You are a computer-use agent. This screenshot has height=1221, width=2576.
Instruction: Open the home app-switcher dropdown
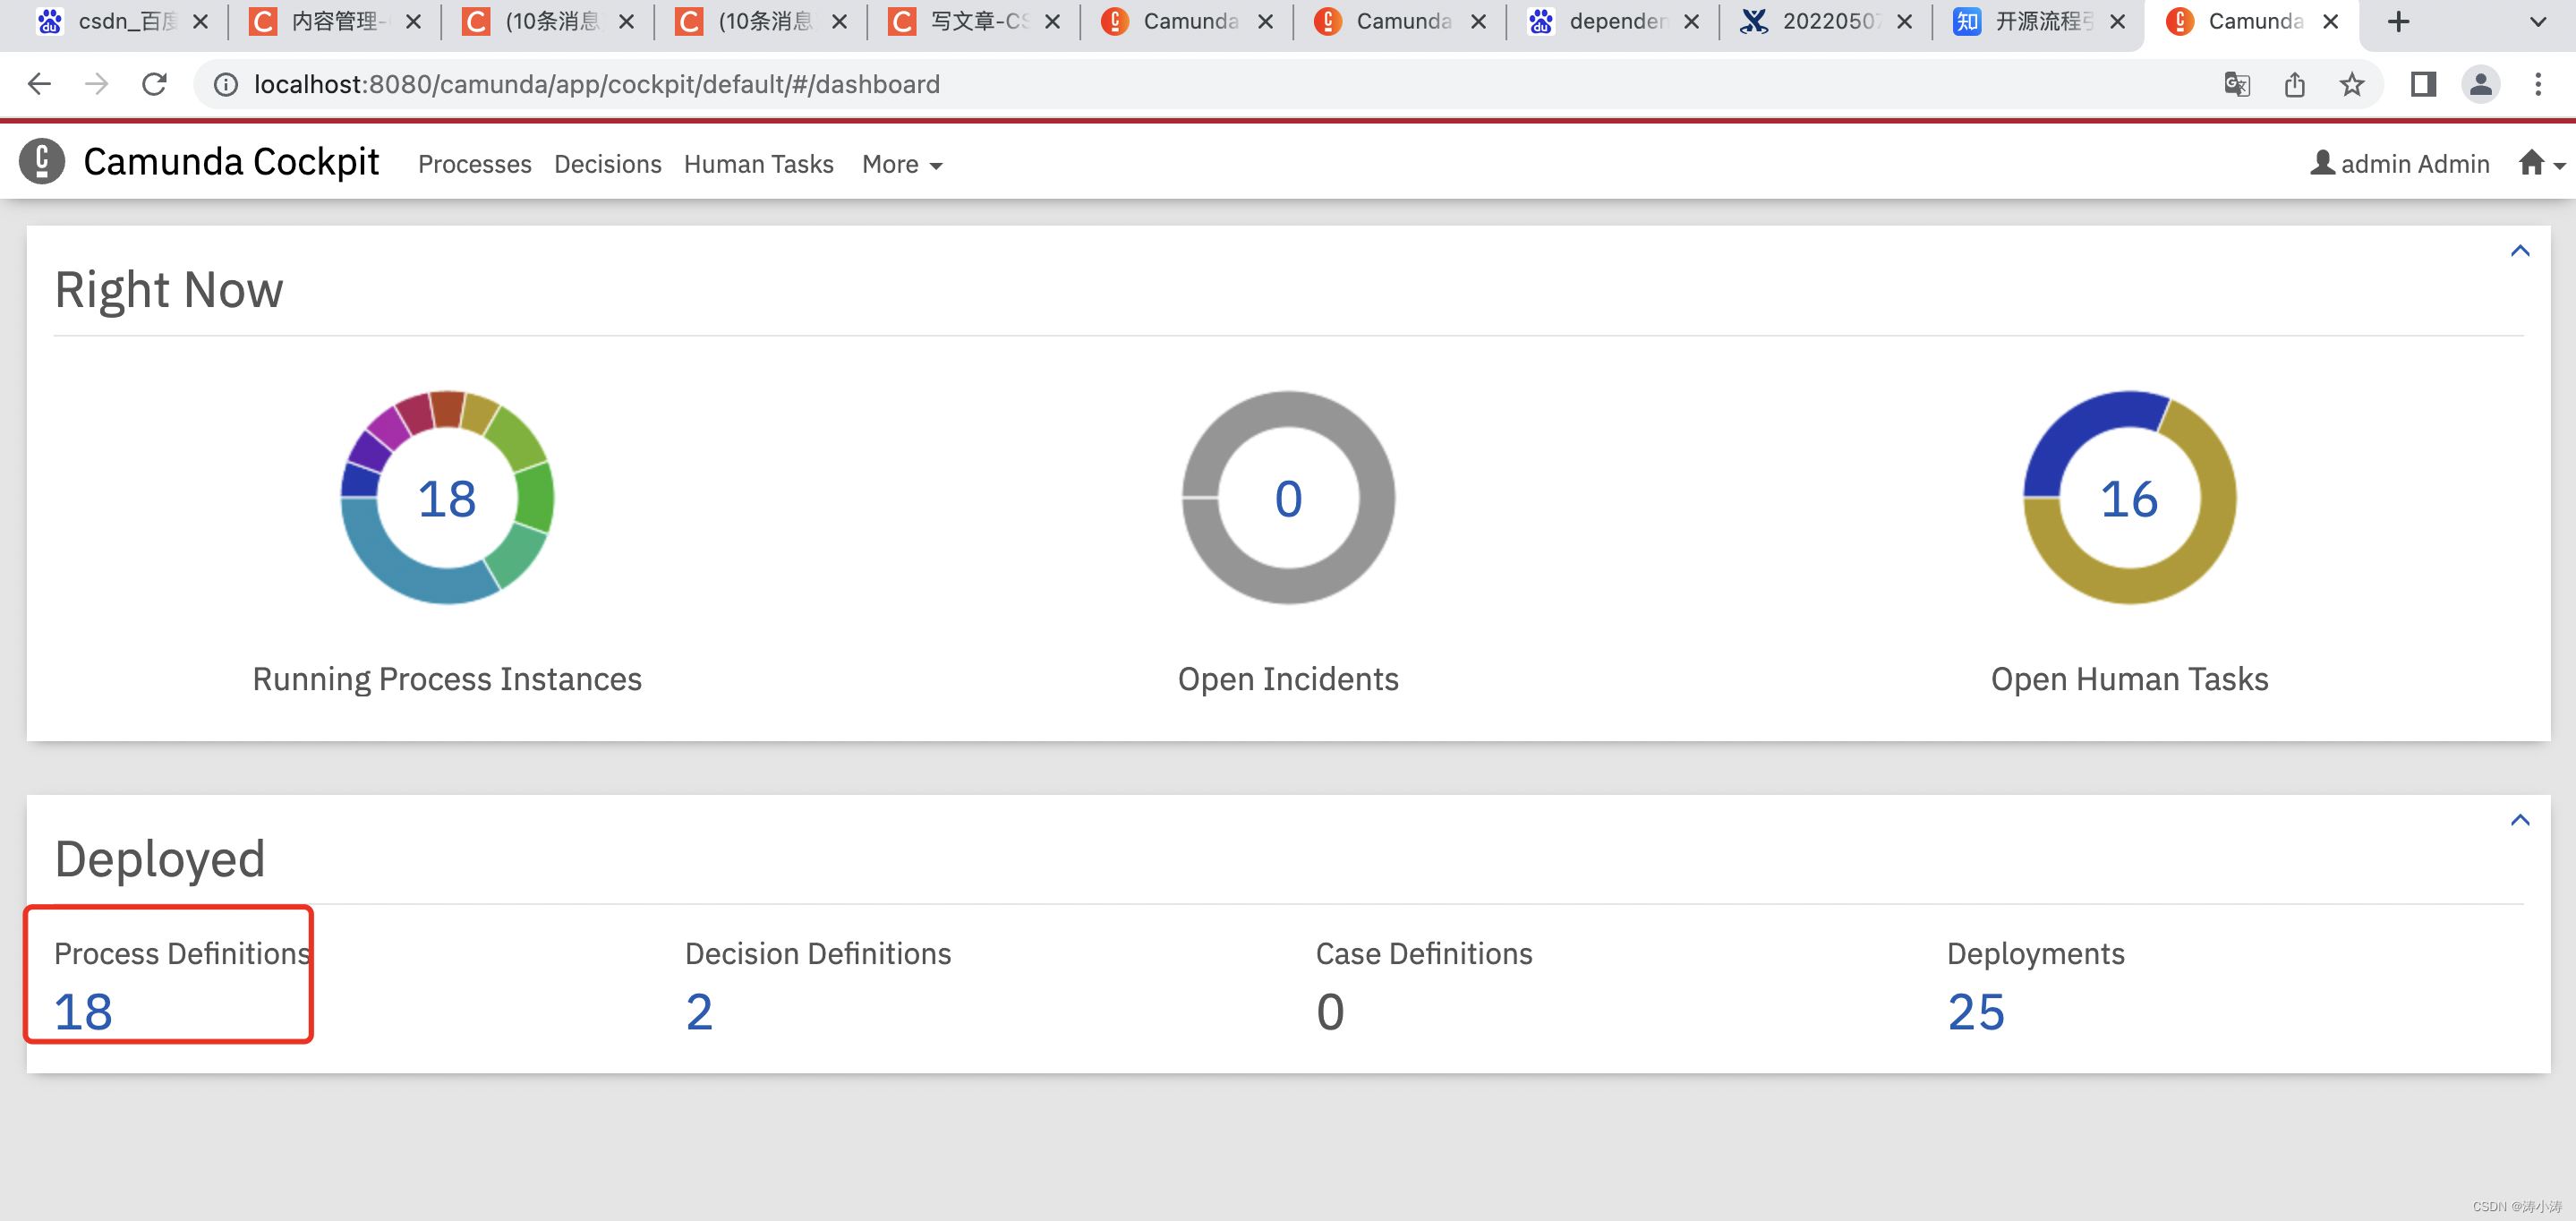coord(2540,163)
